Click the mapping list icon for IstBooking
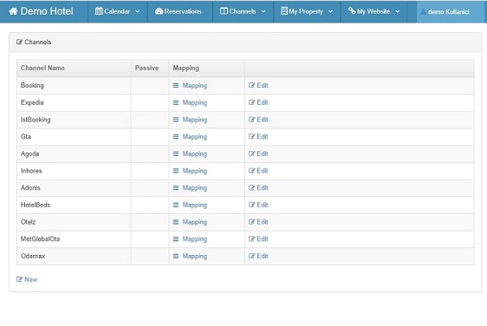Screen dimensions: 487x326 pos(176,120)
